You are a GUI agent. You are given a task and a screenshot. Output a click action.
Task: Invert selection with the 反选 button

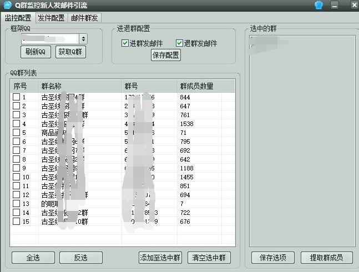coord(81,258)
